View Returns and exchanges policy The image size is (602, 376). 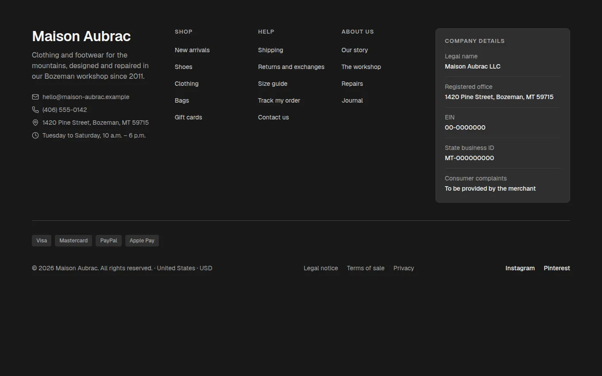pyautogui.click(x=291, y=67)
